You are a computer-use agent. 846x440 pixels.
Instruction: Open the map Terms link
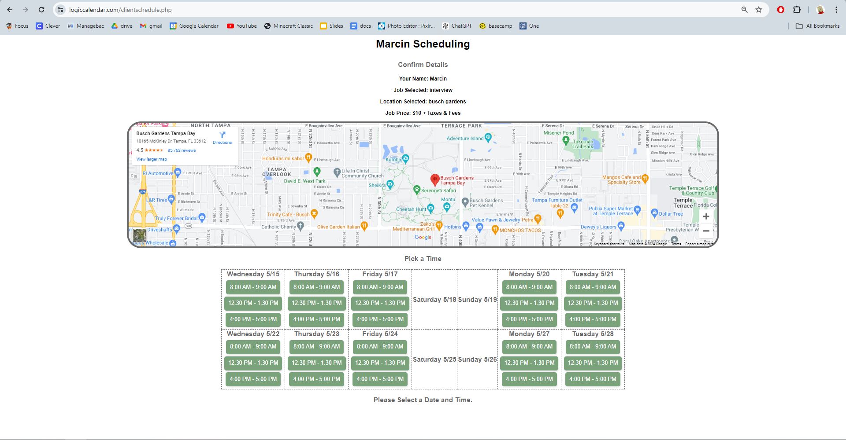(x=676, y=244)
